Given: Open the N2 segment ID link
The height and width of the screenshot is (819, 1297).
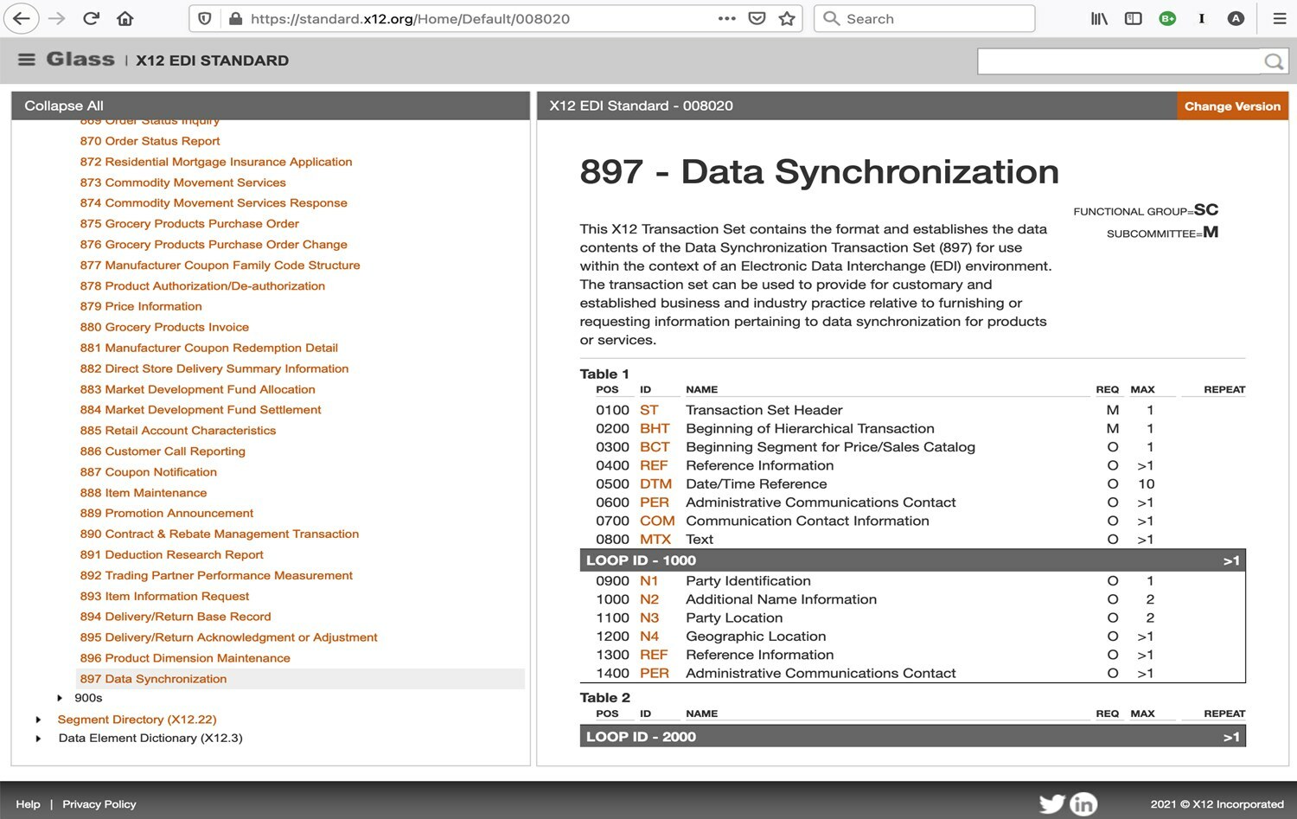Looking at the screenshot, I should pos(649,599).
